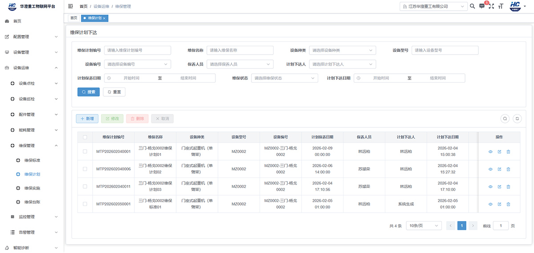534x253 pixels.
Task: Edit row MTP202602050001 via pencil icon
Action: pos(499,204)
